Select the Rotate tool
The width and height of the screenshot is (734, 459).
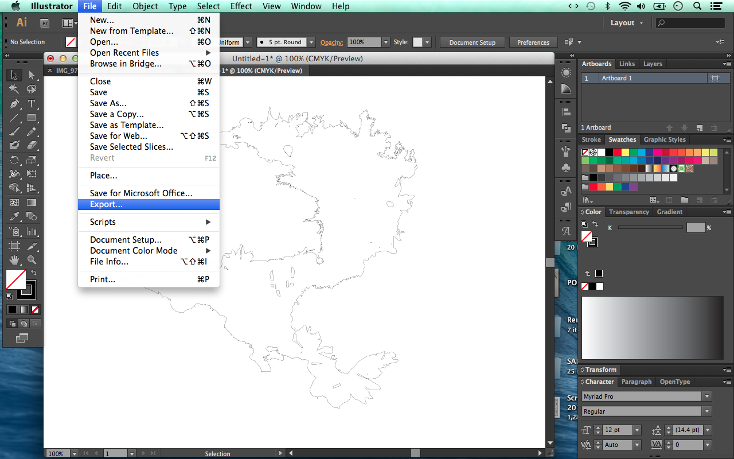point(14,160)
